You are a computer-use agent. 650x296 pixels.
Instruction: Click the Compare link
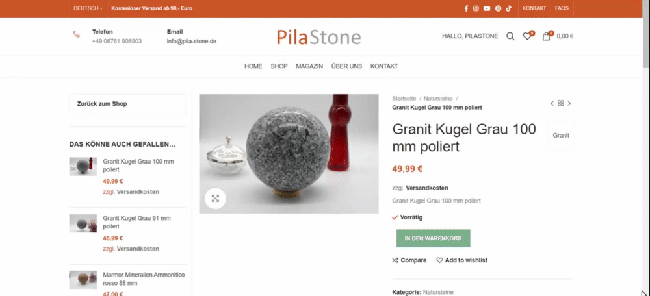click(409, 260)
